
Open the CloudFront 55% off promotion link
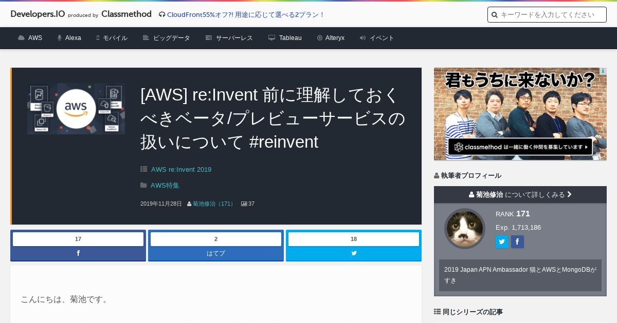pos(246,14)
